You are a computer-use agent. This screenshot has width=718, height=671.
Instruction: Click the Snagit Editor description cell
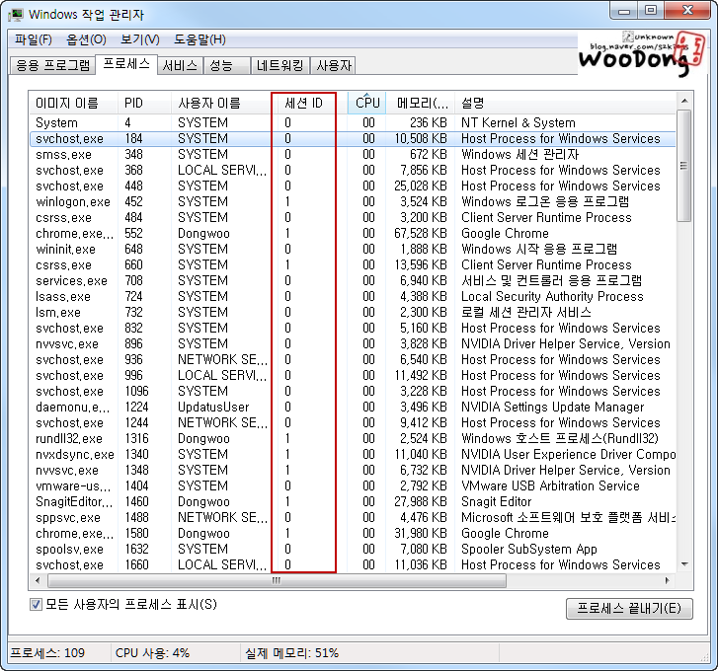click(497, 501)
